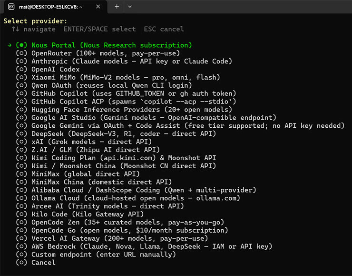
Task: Click 'DeepSeek (DeepSeek-V3, R1, coder' text
Action: point(96,133)
